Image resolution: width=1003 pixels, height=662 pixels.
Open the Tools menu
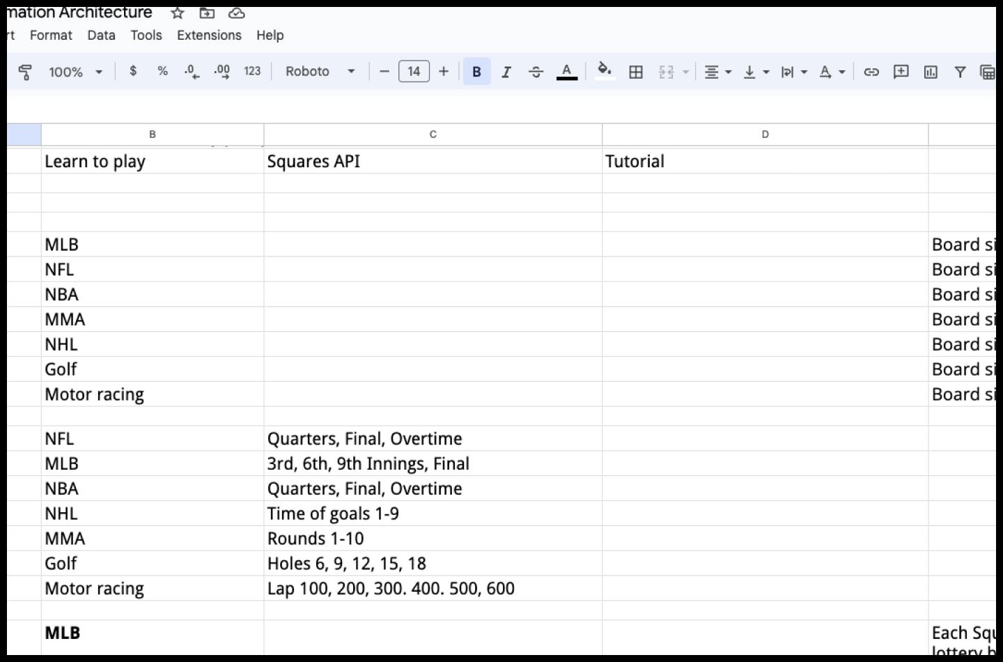pyautogui.click(x=146, y=35)
